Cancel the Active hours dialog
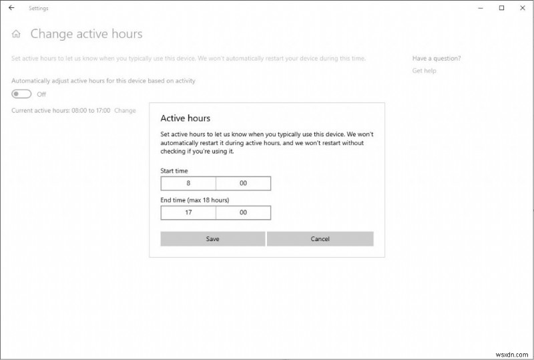The image size is (534, 360). coord(320,239)
